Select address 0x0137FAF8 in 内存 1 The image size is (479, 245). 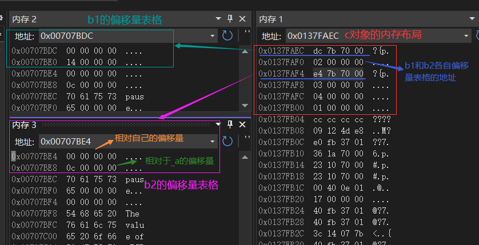pyautogui.click(x=281, y=85)
